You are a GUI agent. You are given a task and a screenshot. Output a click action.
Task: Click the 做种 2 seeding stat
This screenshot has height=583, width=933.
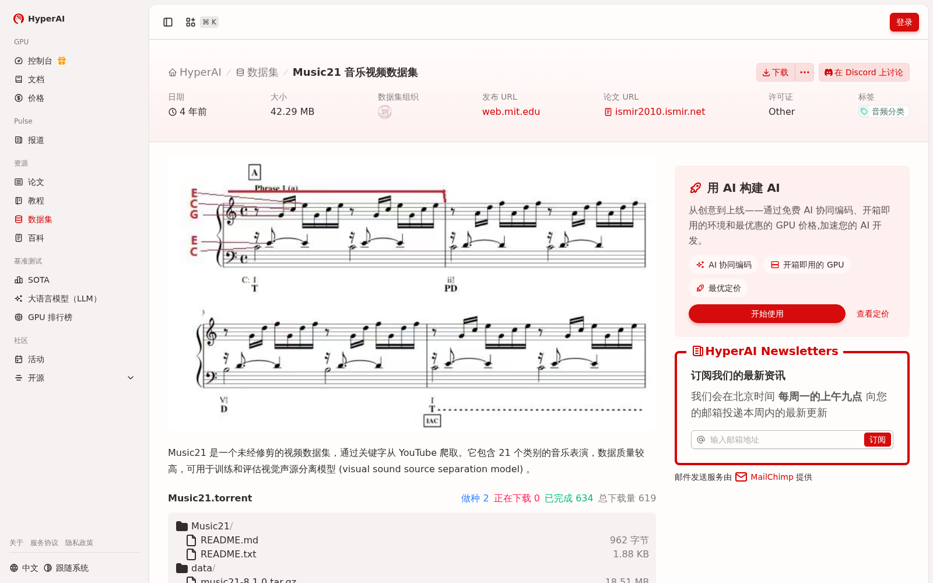(475, 498)
